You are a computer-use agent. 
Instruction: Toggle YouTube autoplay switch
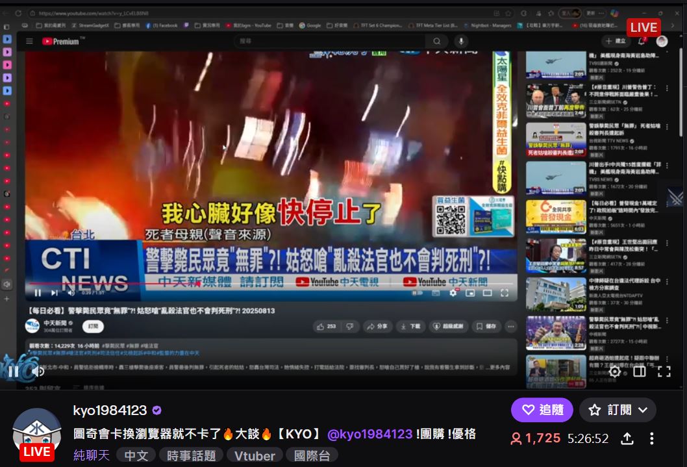[418, 293]
